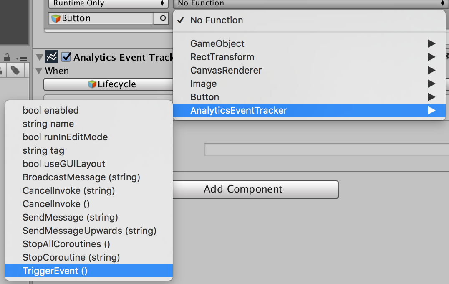
Task: Collapse the Analytics Event Tracker component
Action: tap(40, 57)
